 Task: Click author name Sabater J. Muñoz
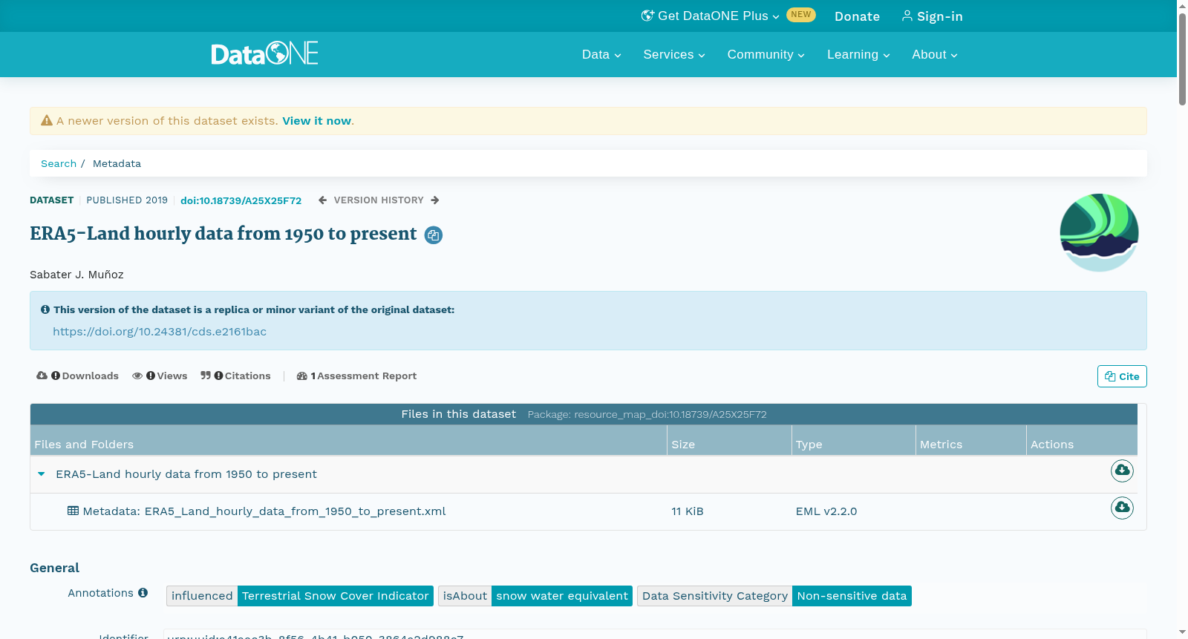coord(76,275)
